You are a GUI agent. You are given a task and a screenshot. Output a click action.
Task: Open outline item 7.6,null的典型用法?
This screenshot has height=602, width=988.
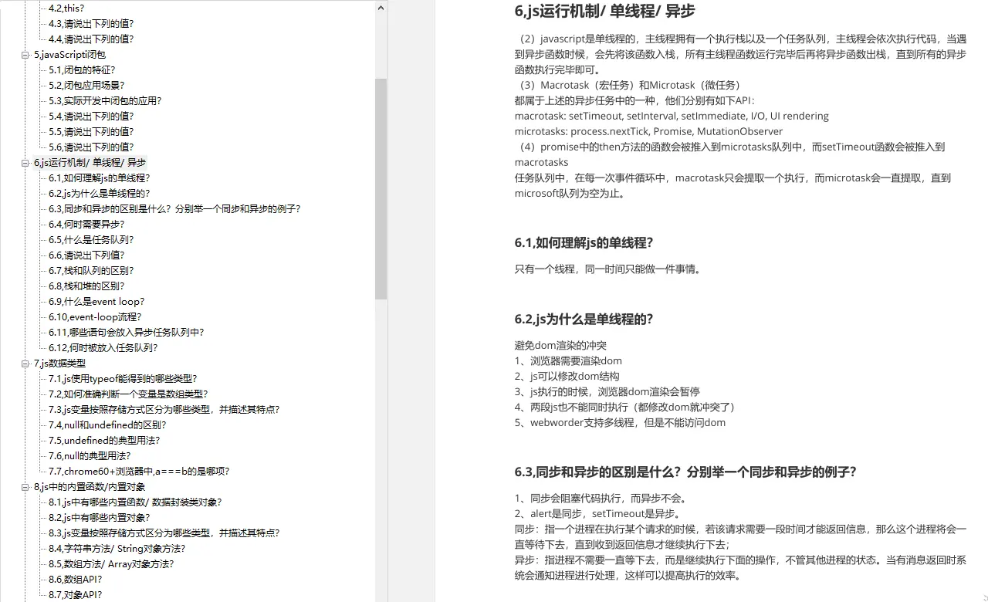90,456
